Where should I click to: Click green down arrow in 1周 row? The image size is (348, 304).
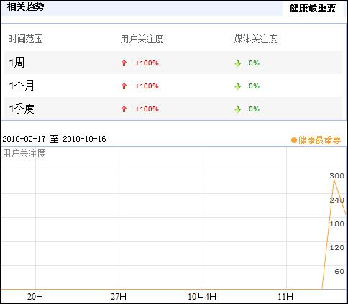tap(237, 63)
